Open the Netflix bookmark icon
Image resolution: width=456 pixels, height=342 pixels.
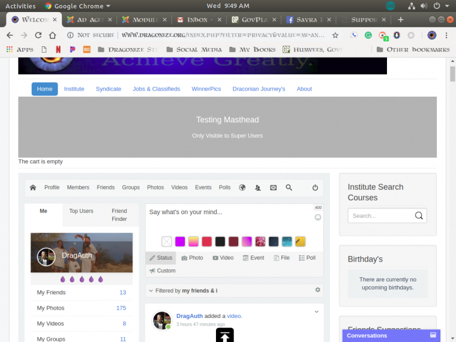(x=58, y=49)
